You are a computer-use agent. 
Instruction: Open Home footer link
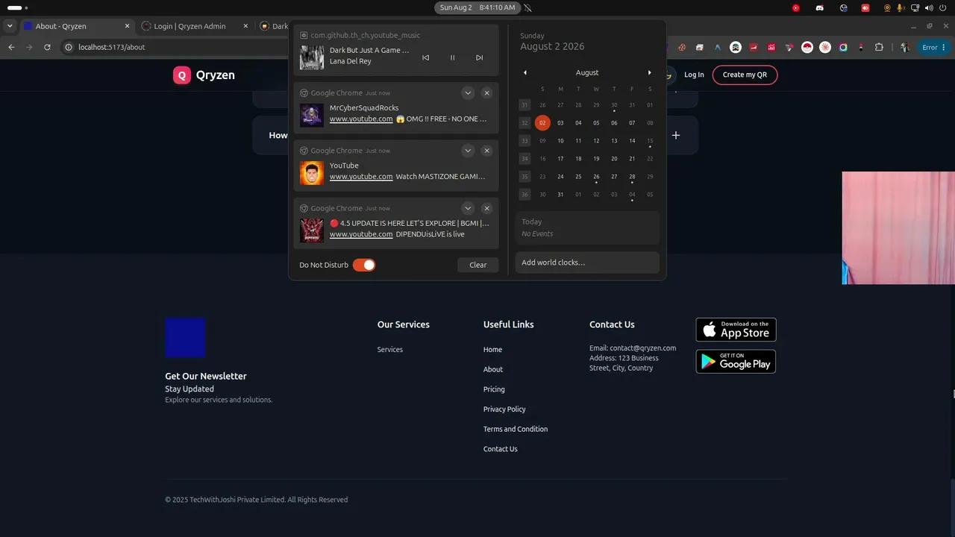click(x=492, y=349)
